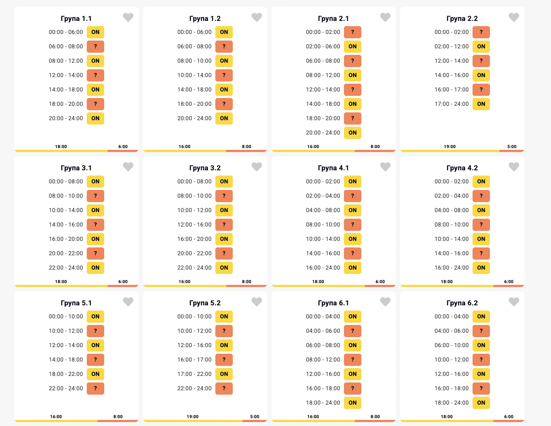Click the heart beside Група 5.2
The height and width of the screenshot is (426, 551).
[x=256, y=302]
